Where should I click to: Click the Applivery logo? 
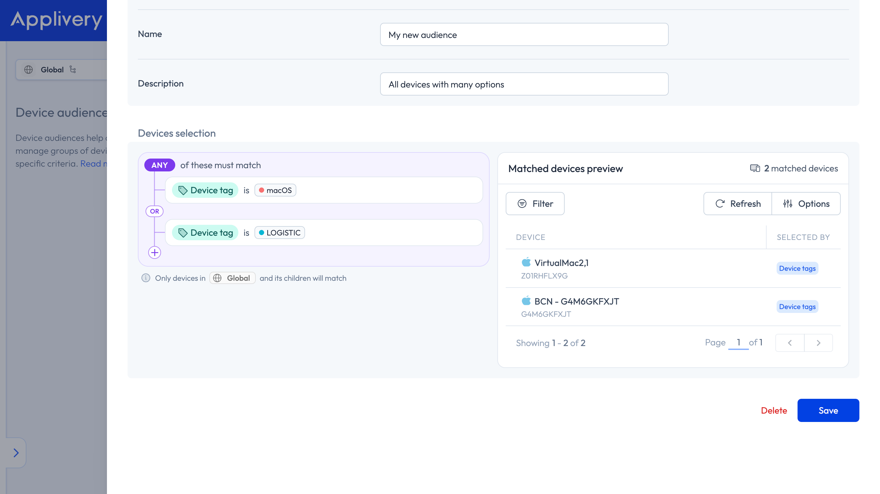coord(56,20)
